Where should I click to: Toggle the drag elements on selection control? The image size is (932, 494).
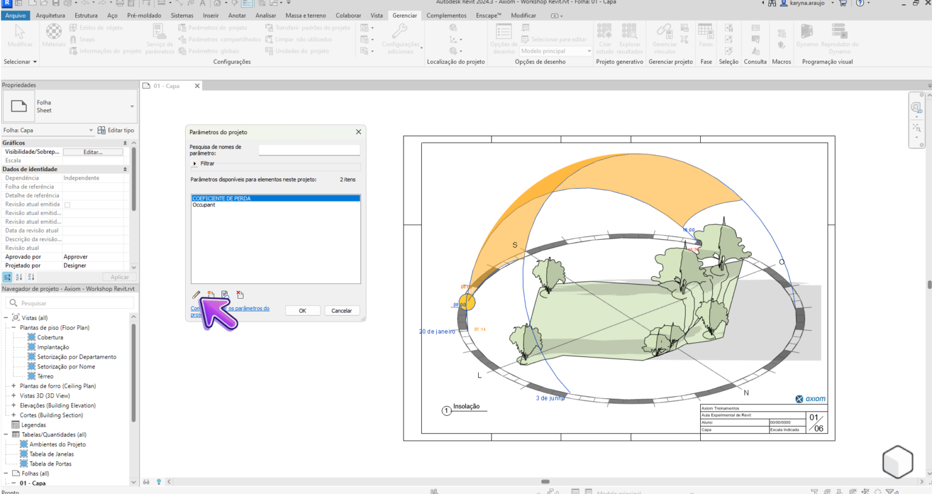pos(866,490)
